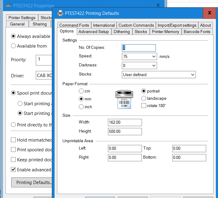Switch to the Advanced Setup tab
218x198 pixels.
coord(93,32)
